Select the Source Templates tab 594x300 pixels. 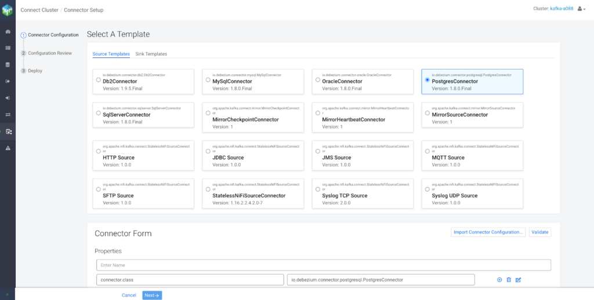111,54
